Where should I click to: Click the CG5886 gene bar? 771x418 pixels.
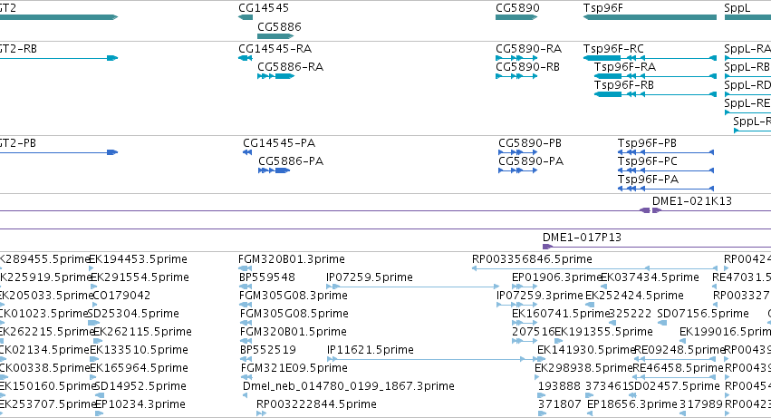point(275,36)
